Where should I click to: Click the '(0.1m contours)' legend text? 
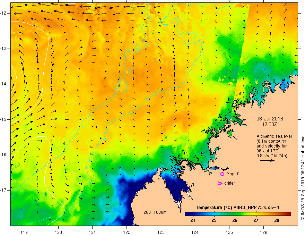(271, 141)
